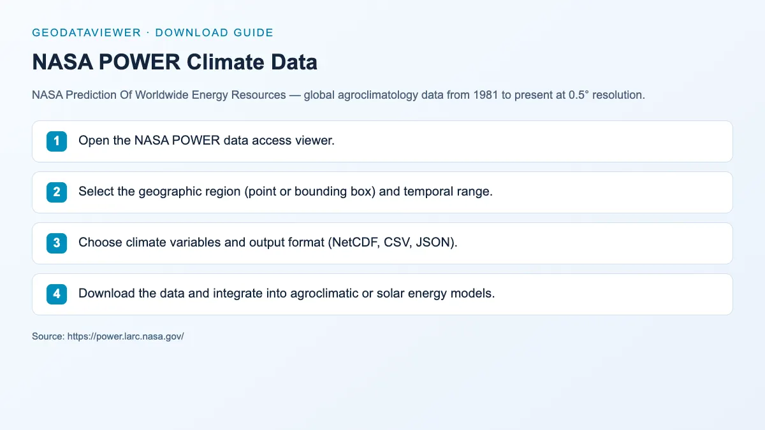The height and width of the screenshot is (430, 765).
Task: Click 'GEODATAVIEWER · DOWNLOAD GUIDE' header label
Action: (152, 32)
